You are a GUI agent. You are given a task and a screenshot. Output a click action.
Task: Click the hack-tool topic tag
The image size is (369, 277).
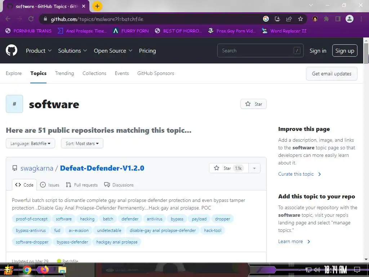[213, 230]
